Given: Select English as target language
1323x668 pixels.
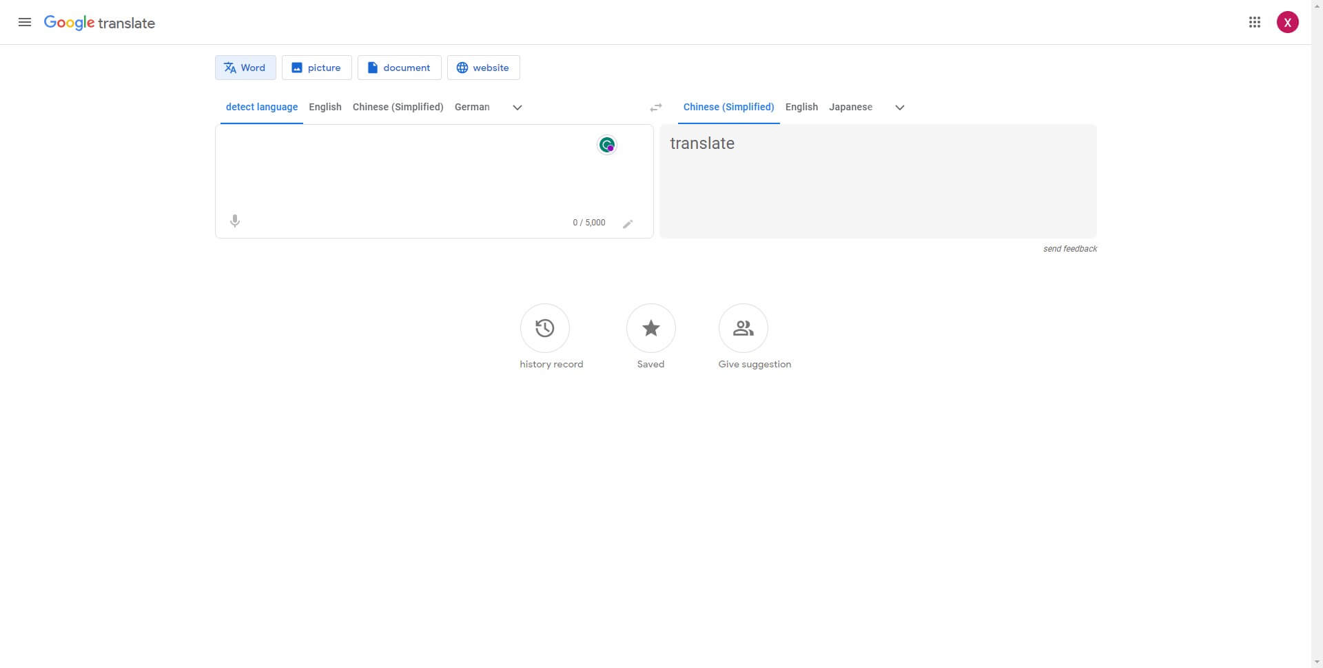Looking at the screenshot, I should pos(801,107).
